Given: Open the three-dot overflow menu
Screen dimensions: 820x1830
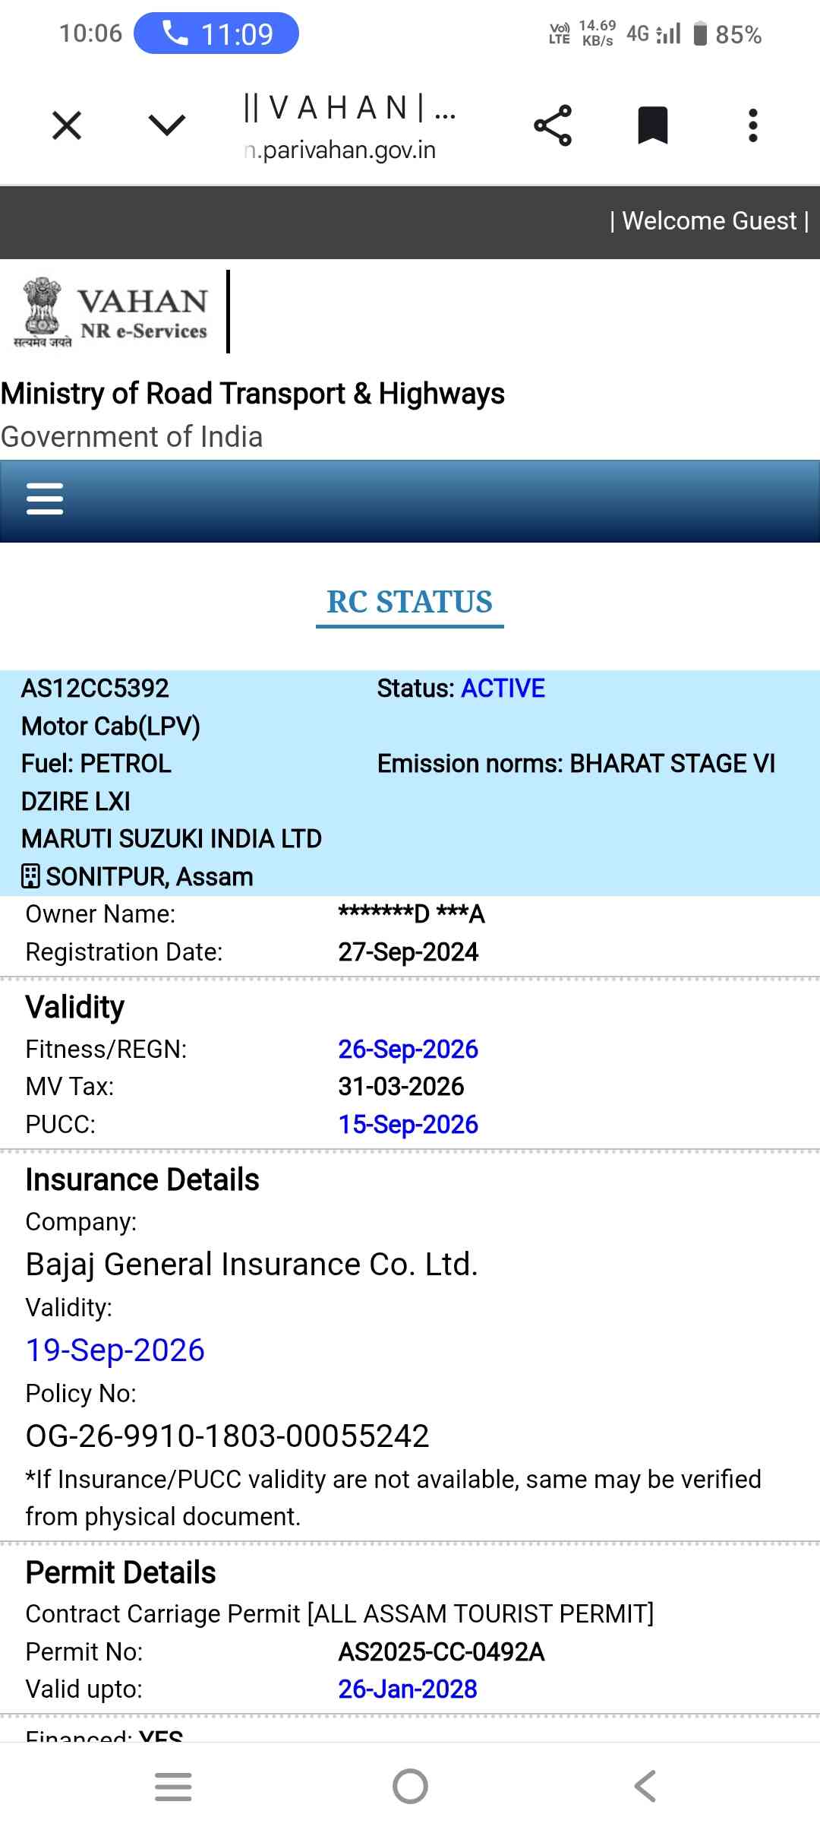Looking at the screenshot, I should click(752, 125).
